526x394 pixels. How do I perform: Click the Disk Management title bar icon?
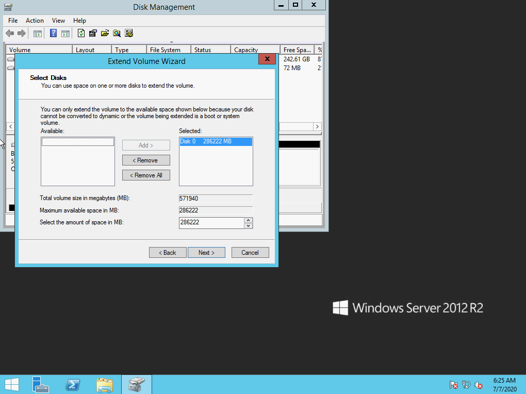[8, 7]
